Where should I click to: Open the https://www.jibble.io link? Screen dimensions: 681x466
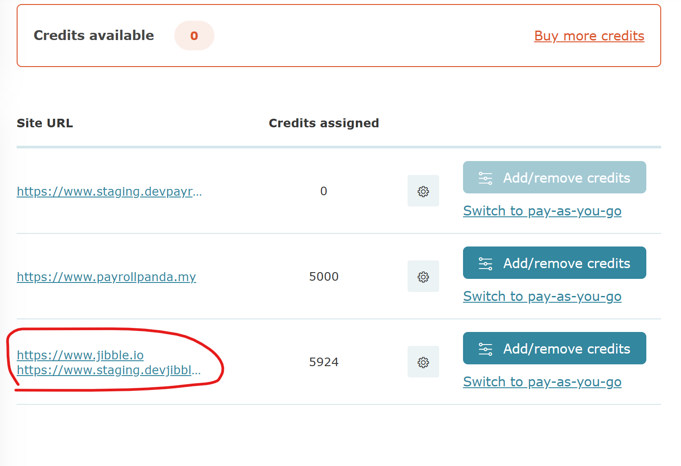[80, 355]
